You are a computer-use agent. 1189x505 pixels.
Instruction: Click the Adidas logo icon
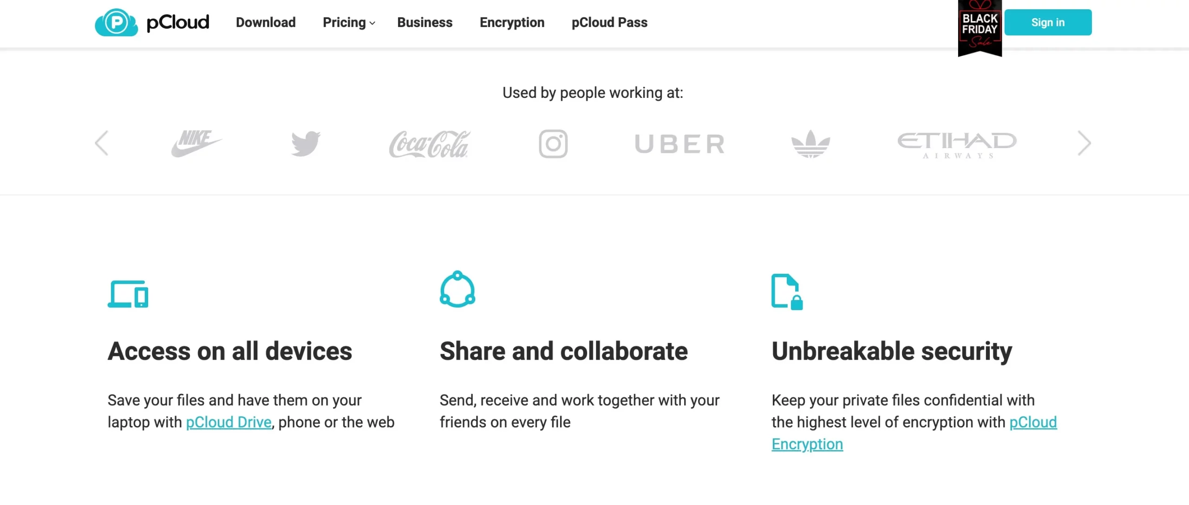coord(809,142)
